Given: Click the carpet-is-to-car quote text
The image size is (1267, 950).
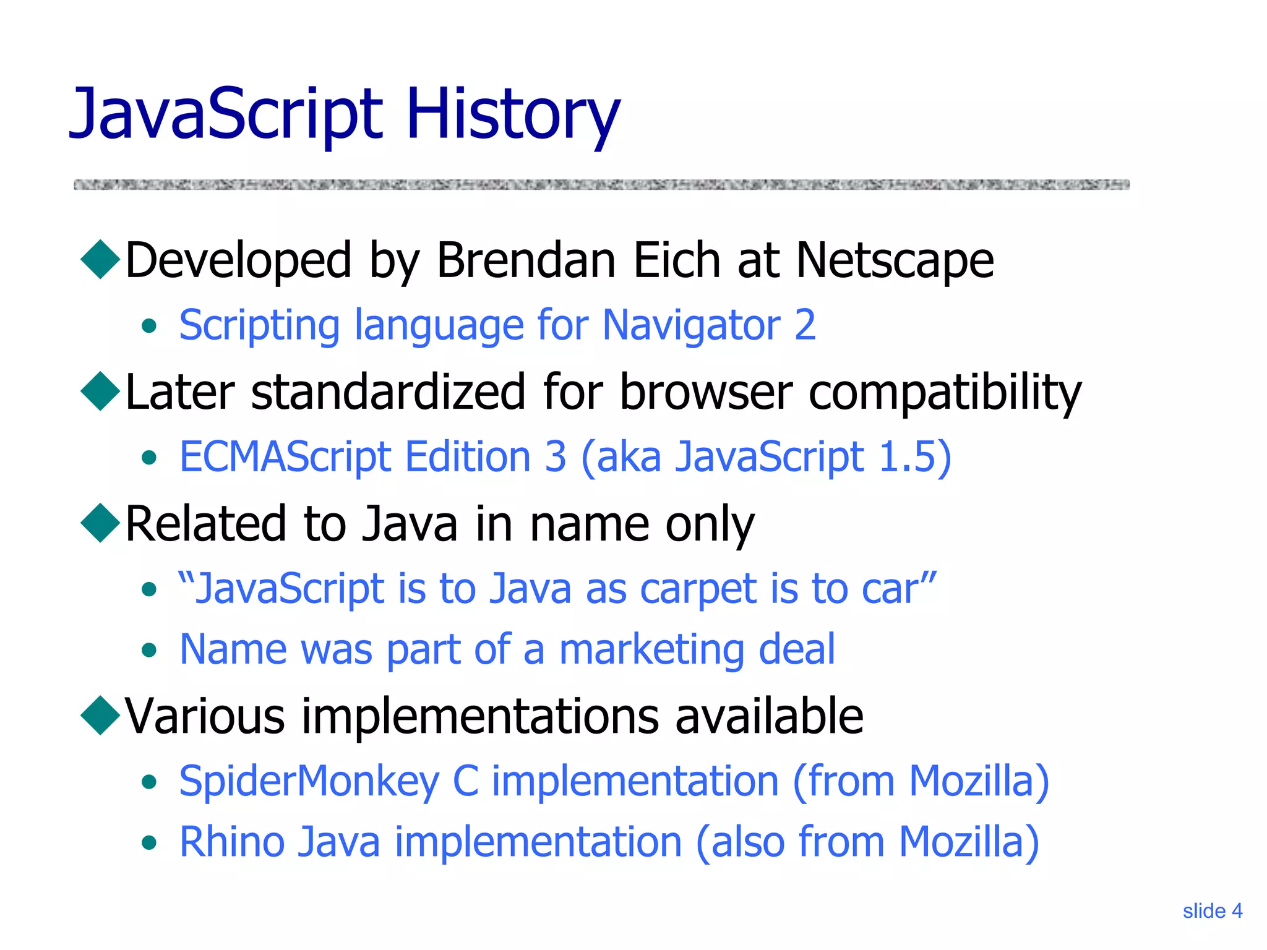Looking at the screenshot, I should point(557,588).
